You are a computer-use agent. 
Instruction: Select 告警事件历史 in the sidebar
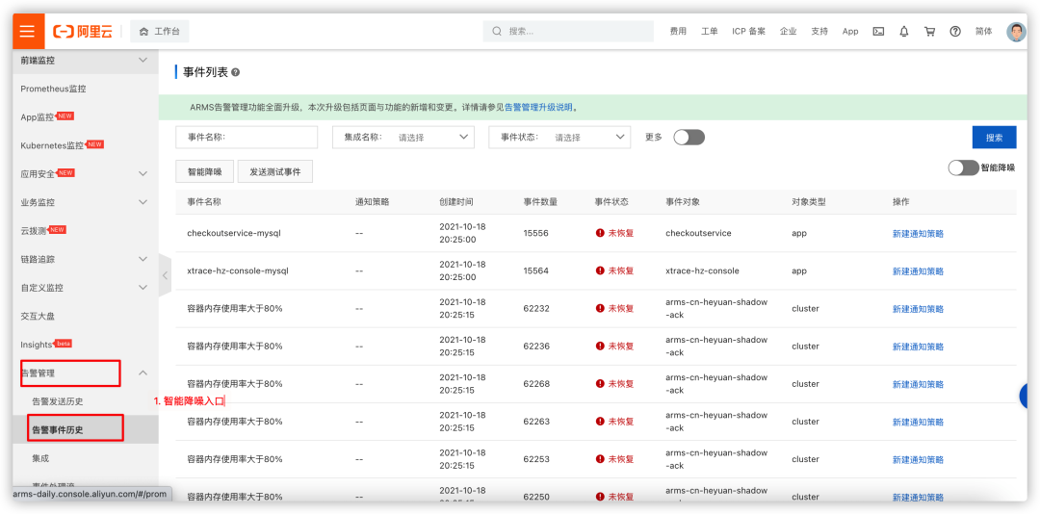tap(58, 429)
